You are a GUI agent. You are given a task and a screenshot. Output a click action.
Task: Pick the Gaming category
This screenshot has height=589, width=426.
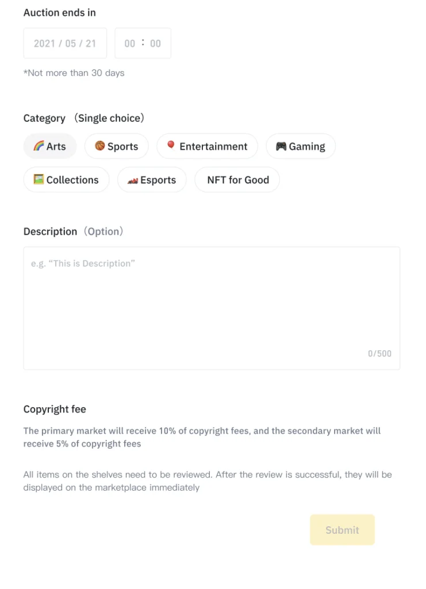coord(301,146)
